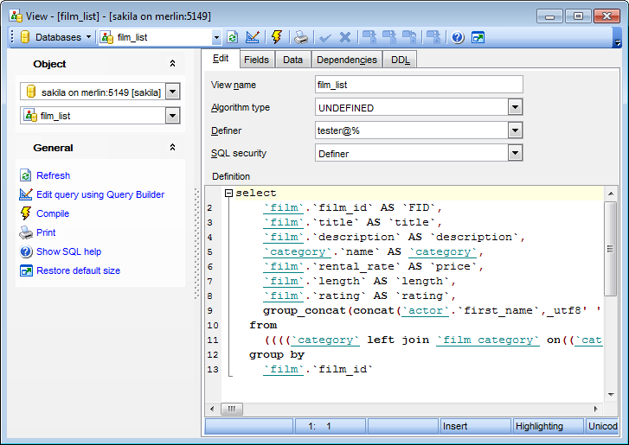Switch to the Dependencies tab

coord(346,60)
